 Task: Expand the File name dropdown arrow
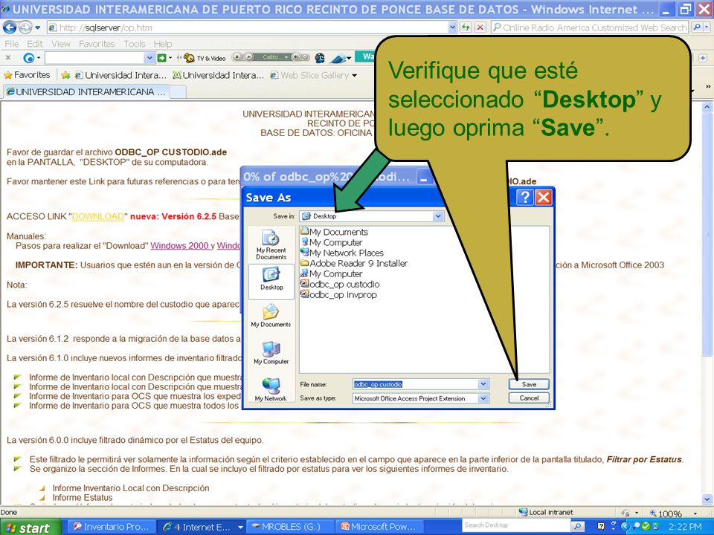(483, 384)
